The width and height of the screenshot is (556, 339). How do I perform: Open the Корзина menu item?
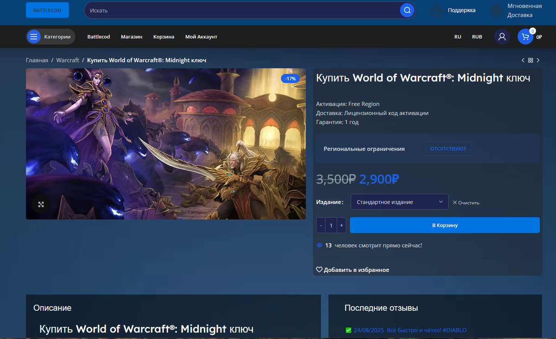pos(164,37)
